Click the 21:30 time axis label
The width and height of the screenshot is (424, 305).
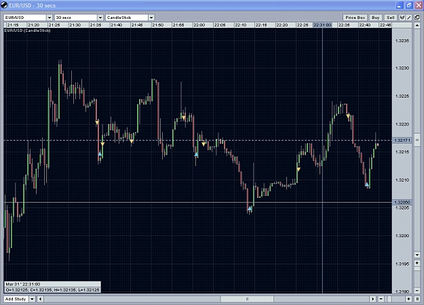[x=75, y=25]
